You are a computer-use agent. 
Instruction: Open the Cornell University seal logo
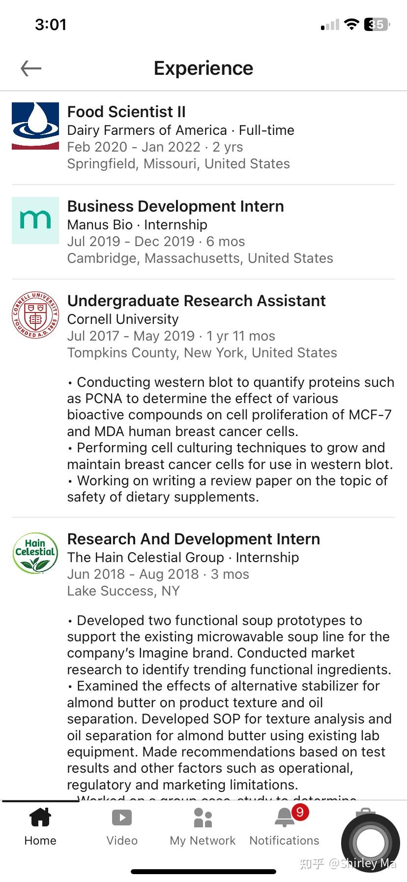tap(35, 315)
